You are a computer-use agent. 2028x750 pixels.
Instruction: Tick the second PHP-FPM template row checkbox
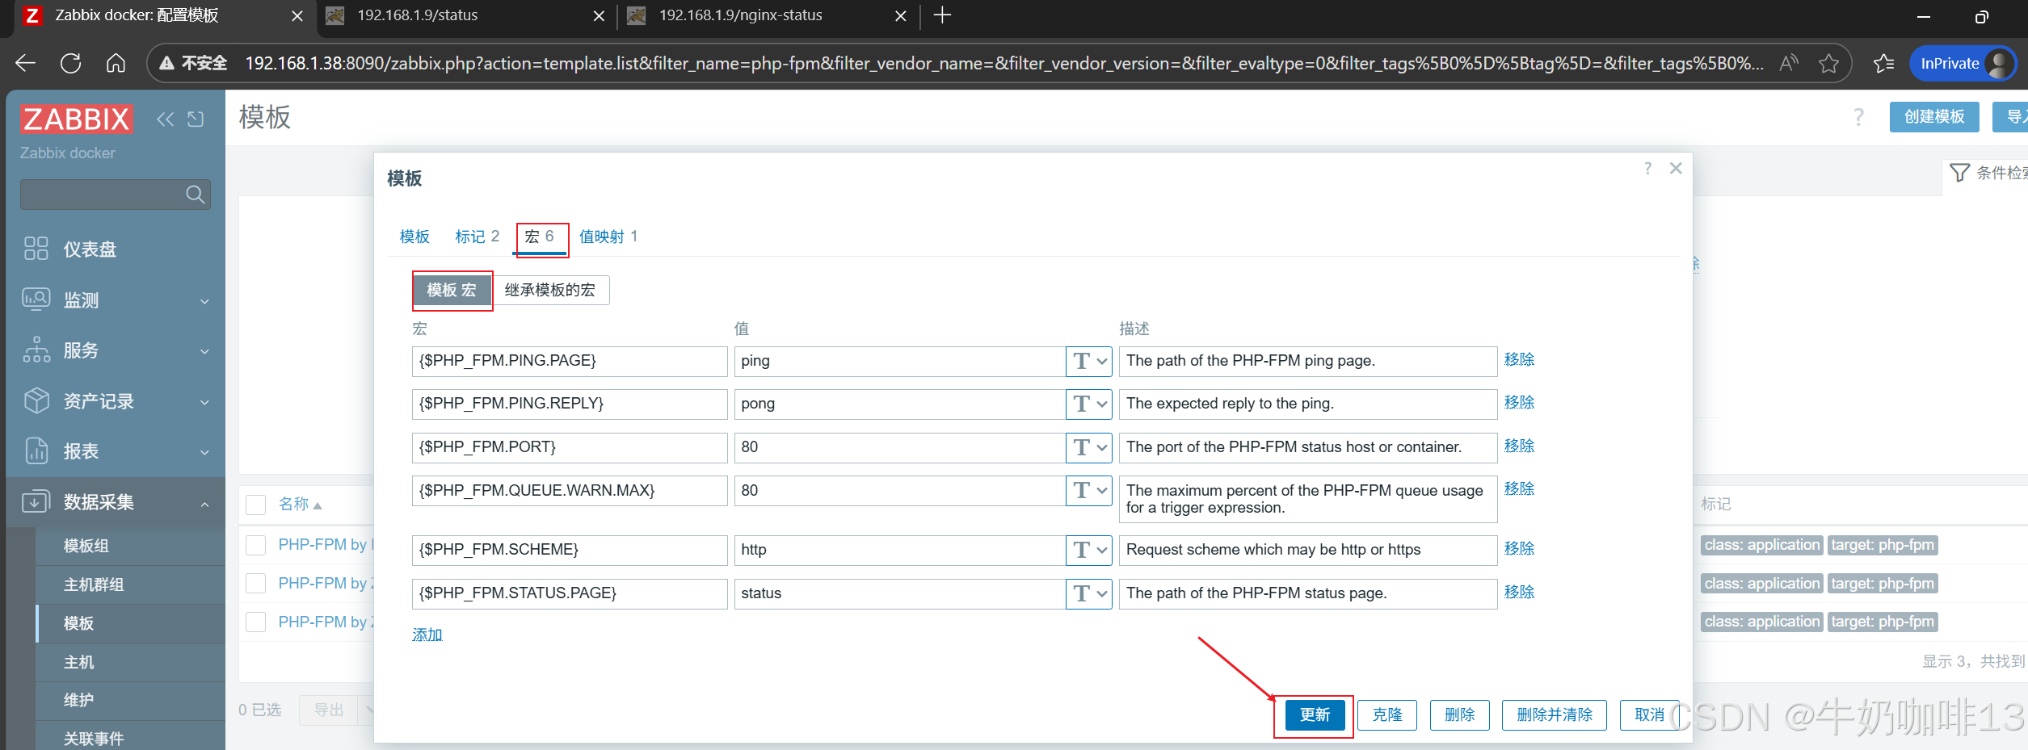[x=256, y=583]
